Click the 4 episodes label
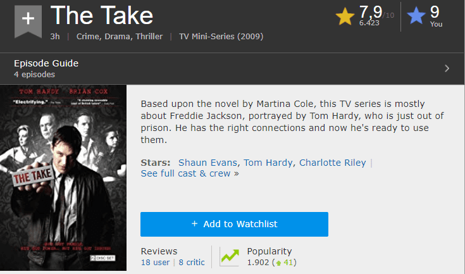The width and height of the screenshot is (465, 274). click(x=34, y=75)
